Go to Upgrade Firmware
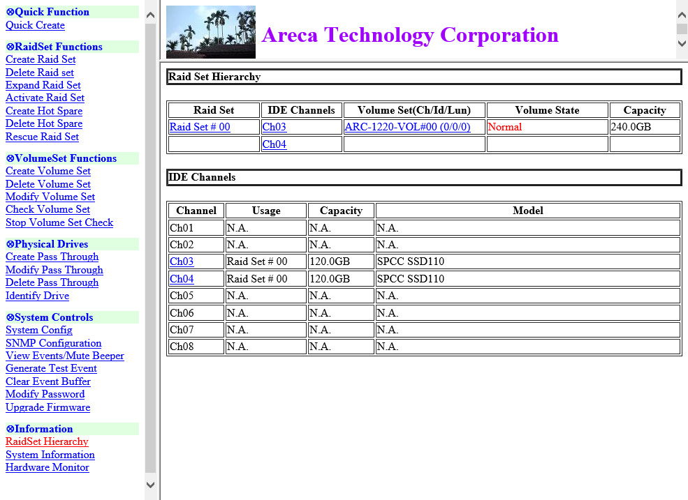 point(47,407)
